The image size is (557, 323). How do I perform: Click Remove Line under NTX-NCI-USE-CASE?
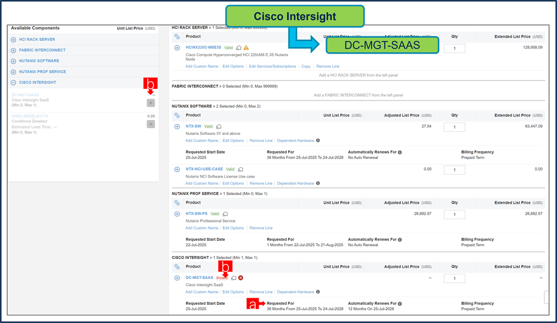point(261,183)
